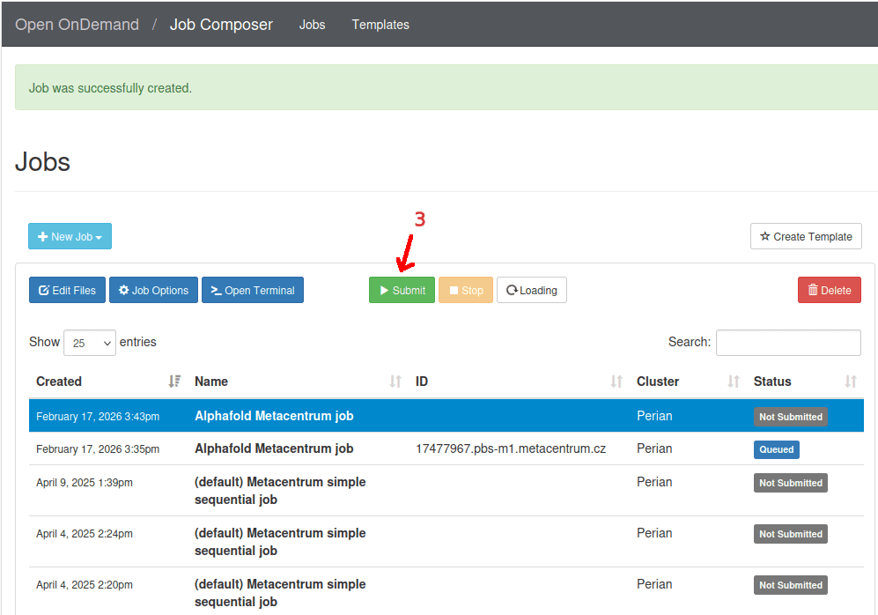Select Alphafold job created February 17 3:35pm
The height and width of the screenshot is (615, 878).
click(x=446, y=448)
